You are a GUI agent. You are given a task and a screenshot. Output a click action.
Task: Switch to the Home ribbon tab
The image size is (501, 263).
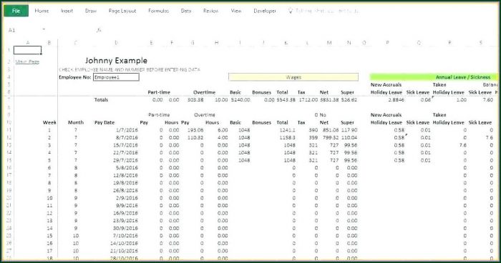coord(42,11)
